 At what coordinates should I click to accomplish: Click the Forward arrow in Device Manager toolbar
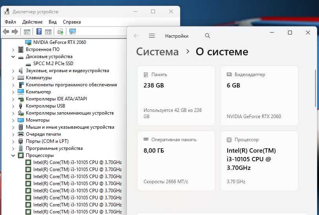pyautogui.click(x=15, y=31)
